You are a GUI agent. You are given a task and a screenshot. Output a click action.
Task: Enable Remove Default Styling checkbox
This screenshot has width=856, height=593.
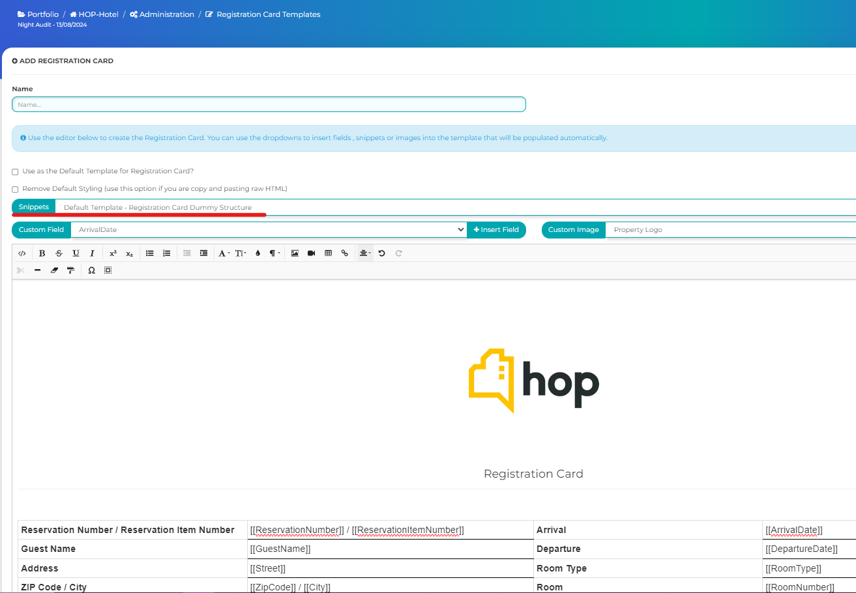(15, 189)
